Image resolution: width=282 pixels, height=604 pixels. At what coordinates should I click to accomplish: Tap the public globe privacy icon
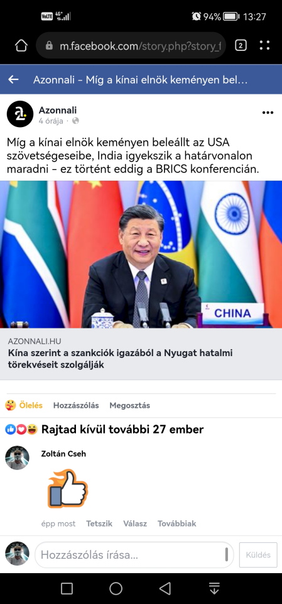pos(75,121)
